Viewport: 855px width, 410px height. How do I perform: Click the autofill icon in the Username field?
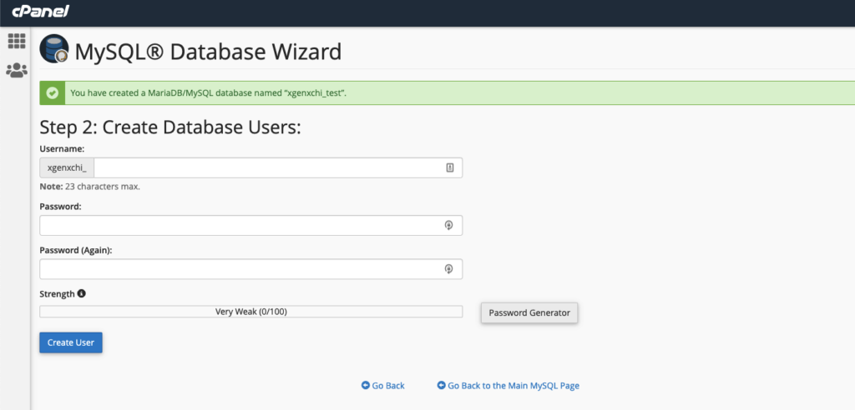(x=449, y=167)
